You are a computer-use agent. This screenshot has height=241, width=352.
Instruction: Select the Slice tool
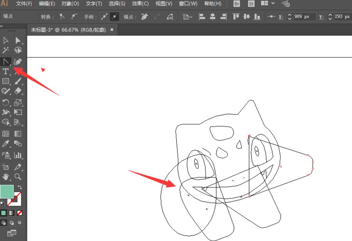point(18,167)
